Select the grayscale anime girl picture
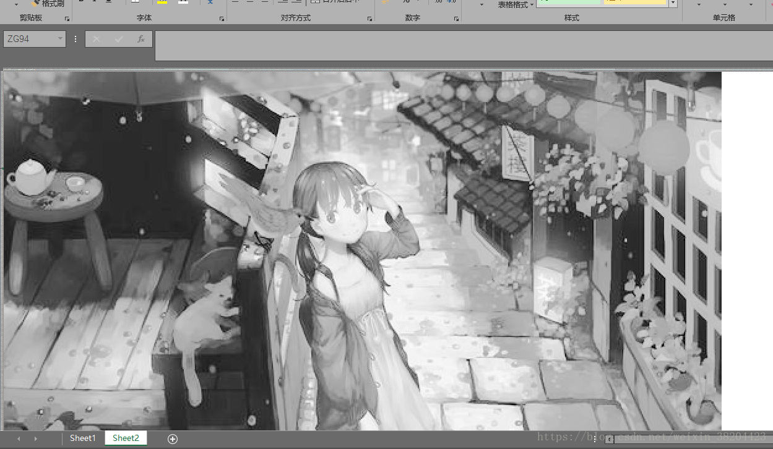The image size is (773, 449). [x=363, y=250]
